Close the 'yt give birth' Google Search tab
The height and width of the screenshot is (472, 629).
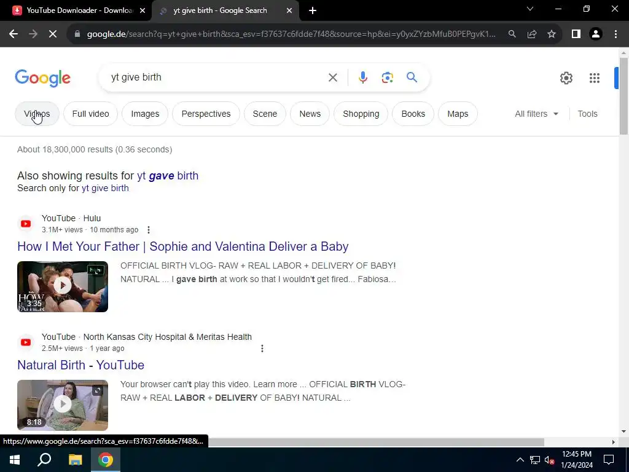coord(289,10)
